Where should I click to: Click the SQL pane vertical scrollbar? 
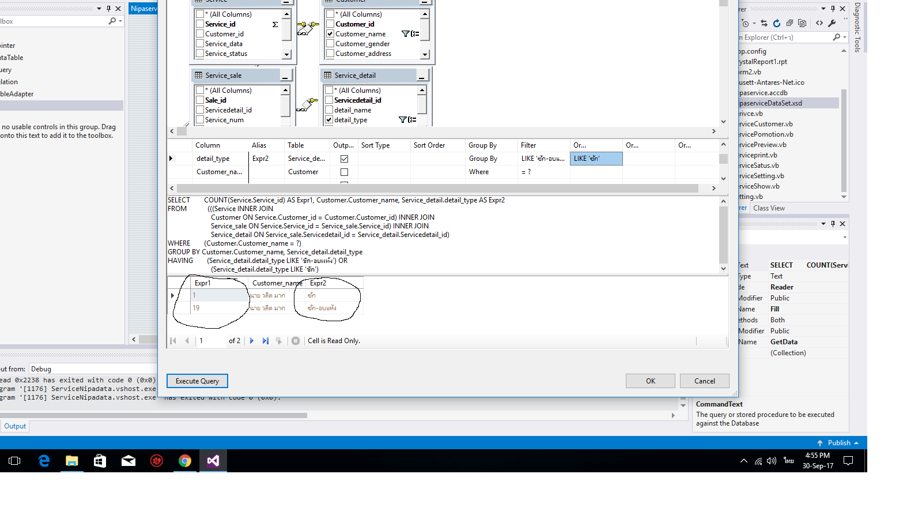tap(724, 235)
